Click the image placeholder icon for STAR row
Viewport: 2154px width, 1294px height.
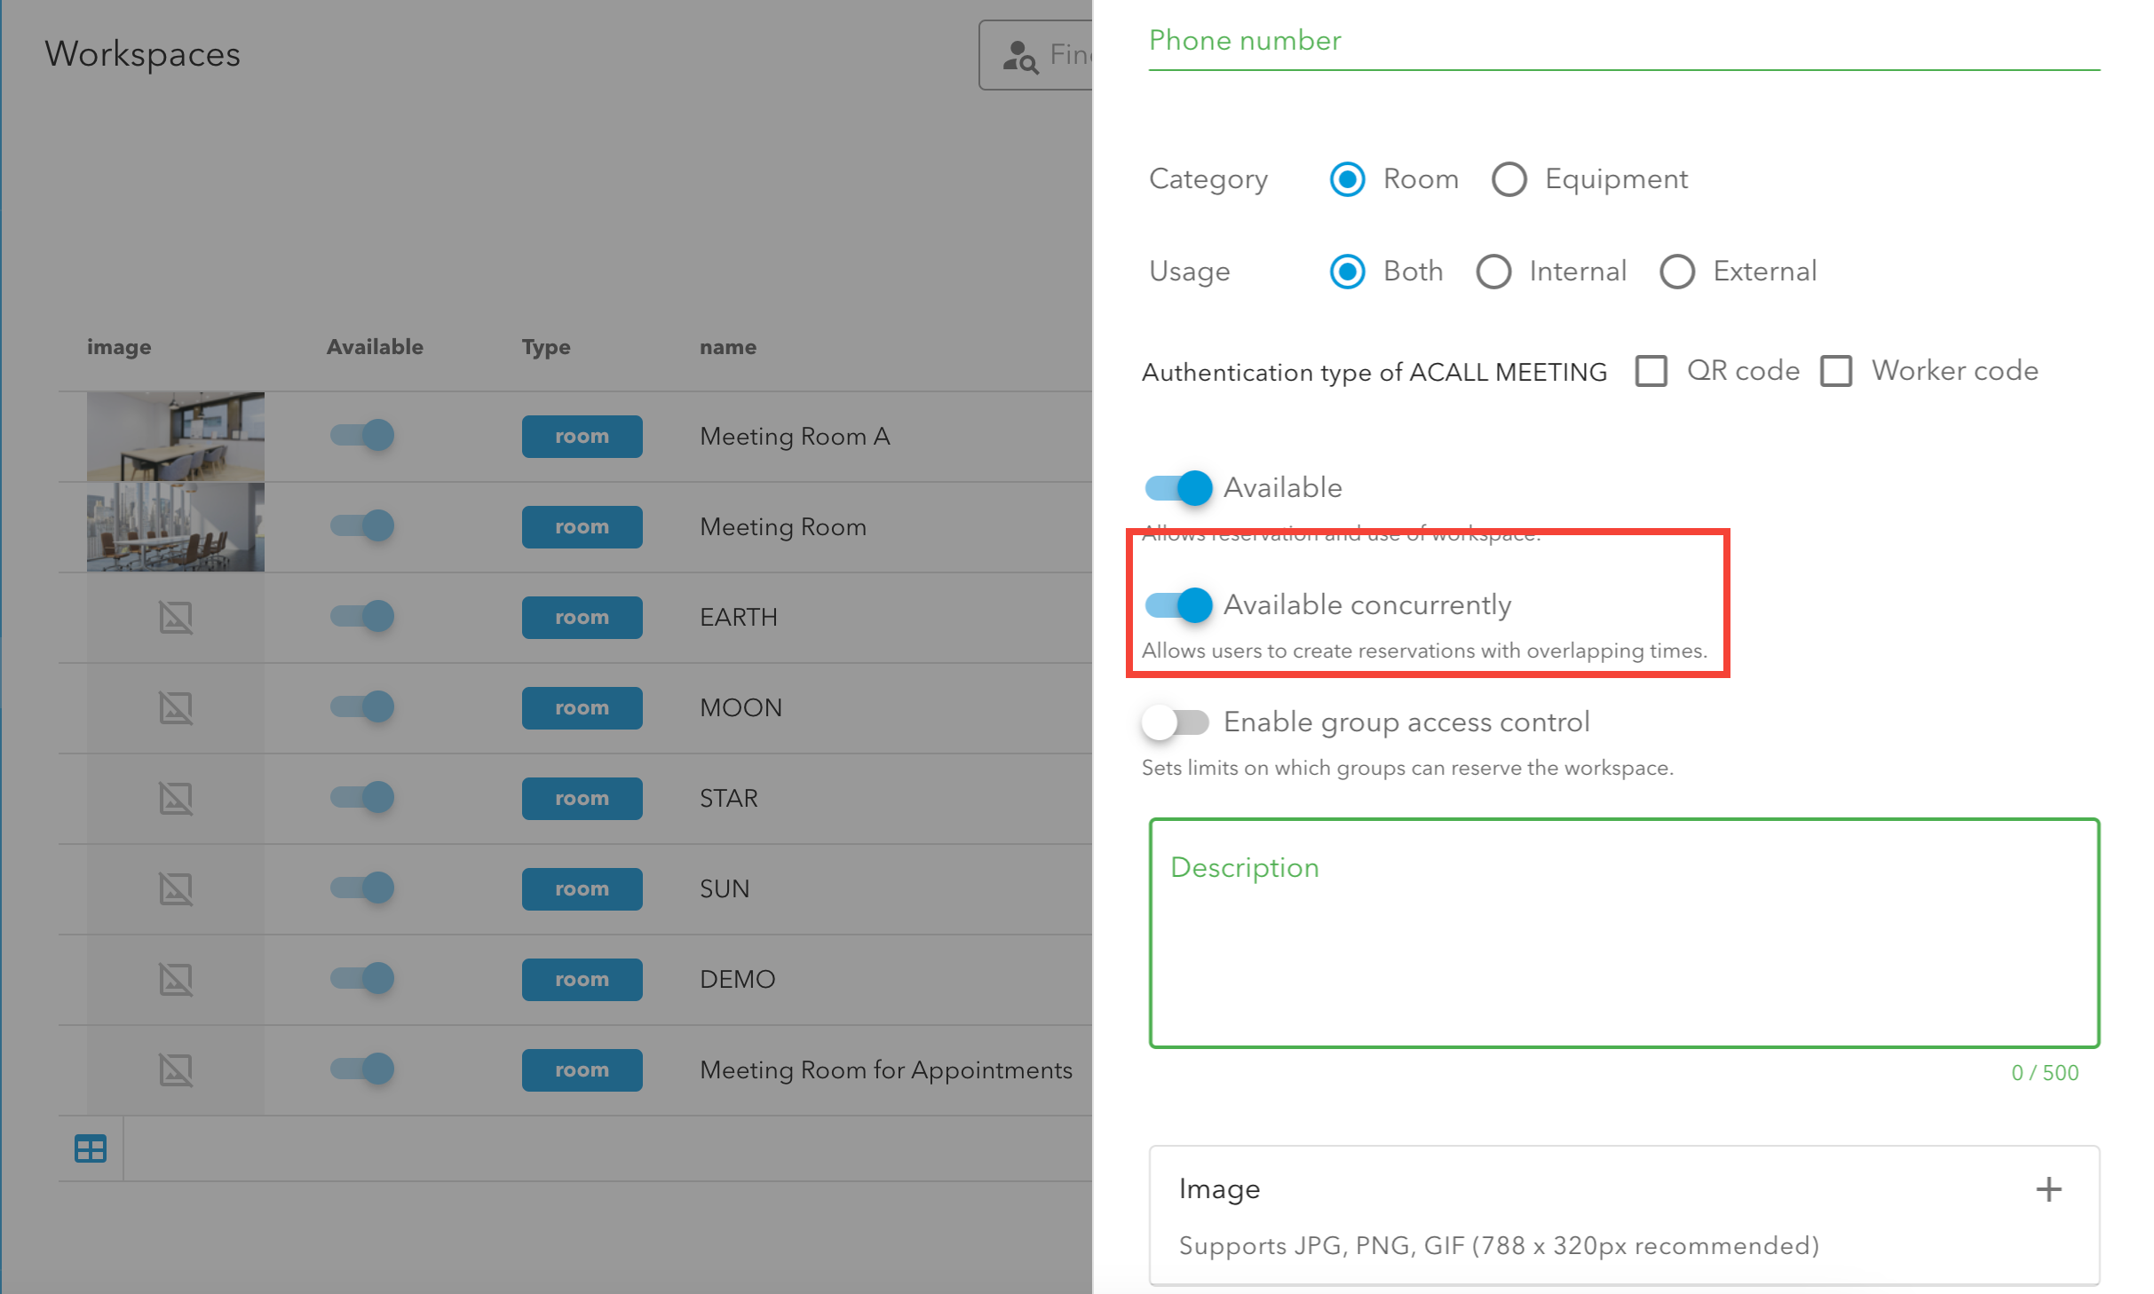[176, 798]
